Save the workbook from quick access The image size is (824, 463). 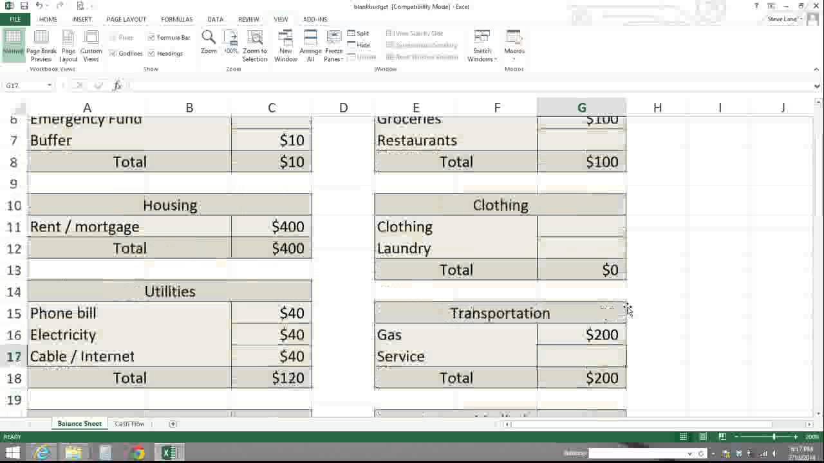click(24, 6)
